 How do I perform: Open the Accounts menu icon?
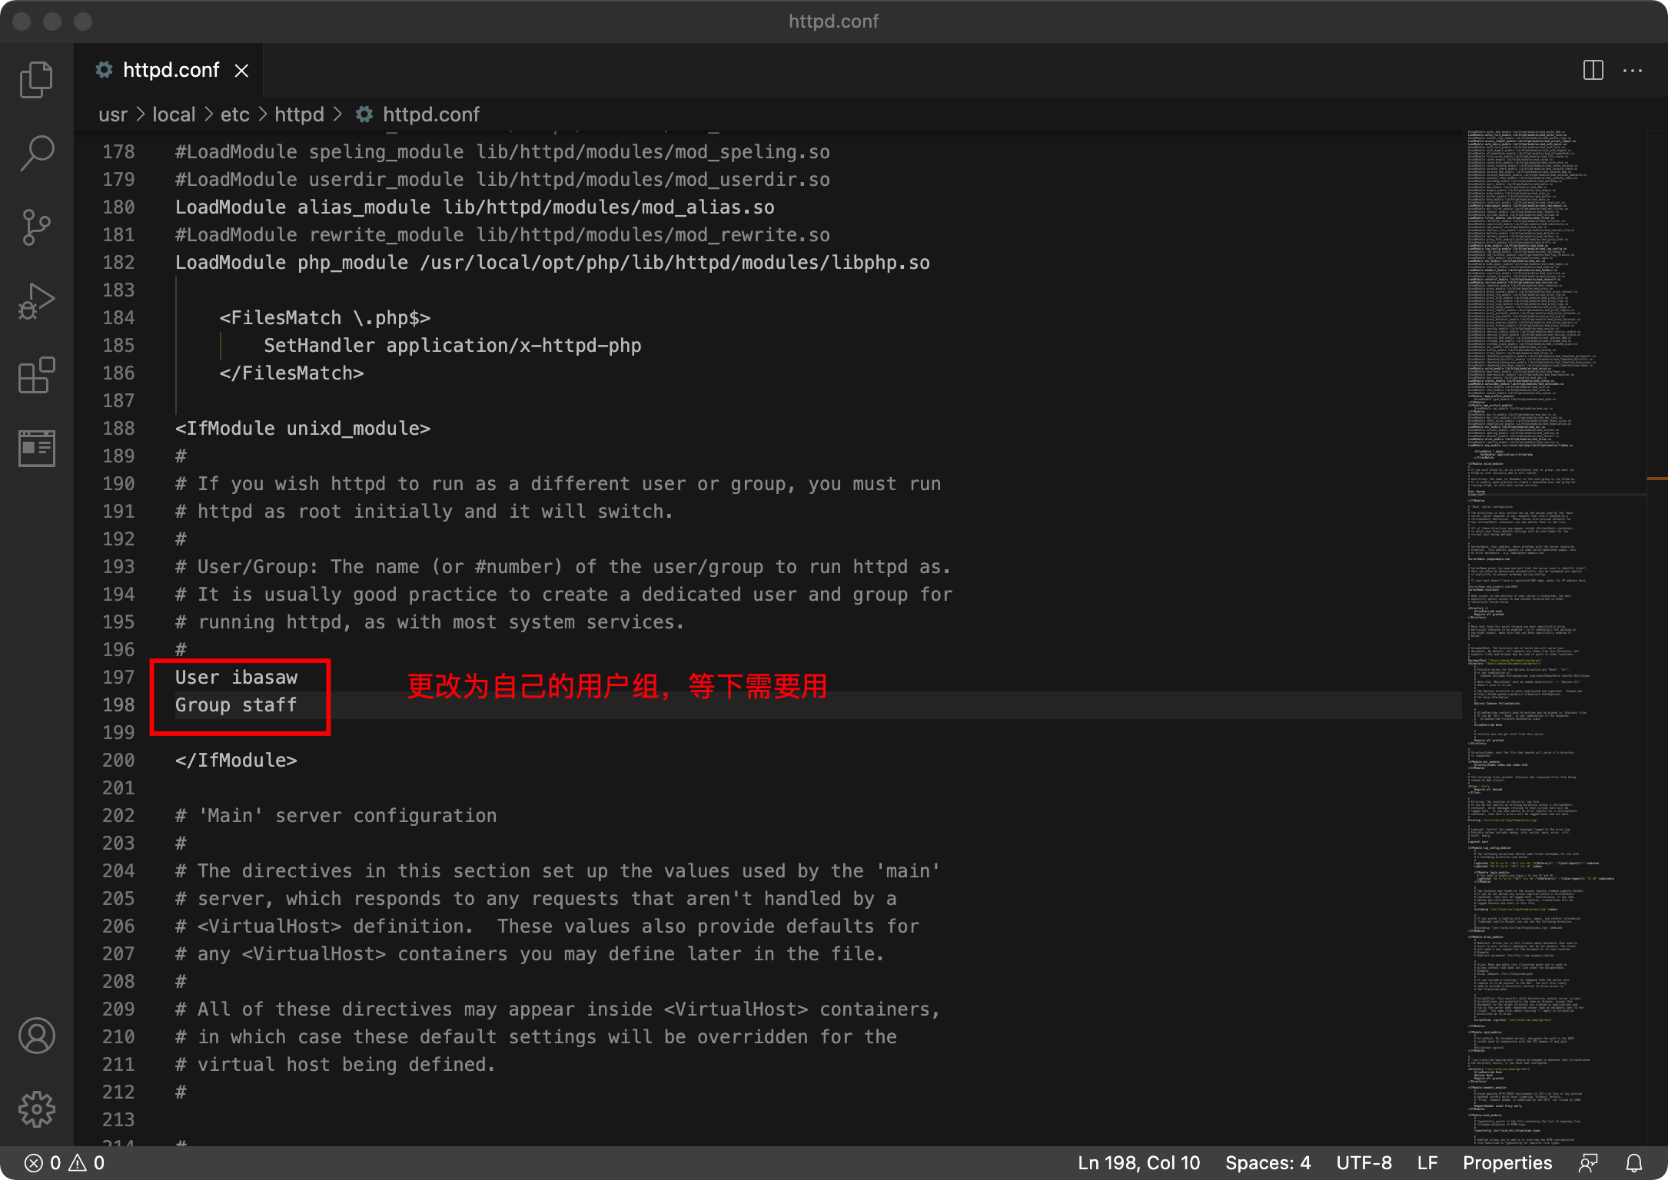tap(36, 1036)
